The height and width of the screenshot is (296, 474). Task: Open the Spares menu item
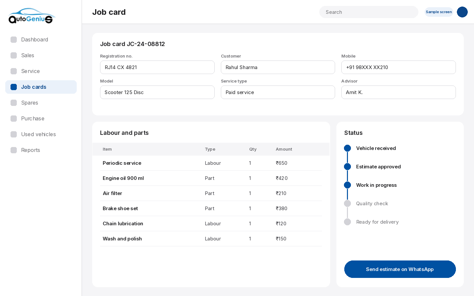click(x=41, y=103)
